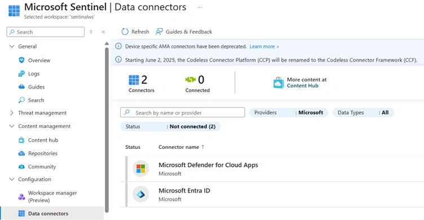Open the Providers: Microsoft filter

tap(289, 113)
